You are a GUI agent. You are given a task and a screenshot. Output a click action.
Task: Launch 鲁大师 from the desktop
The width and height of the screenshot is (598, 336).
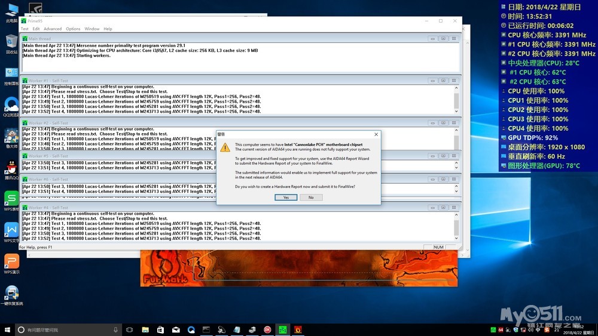11,138
